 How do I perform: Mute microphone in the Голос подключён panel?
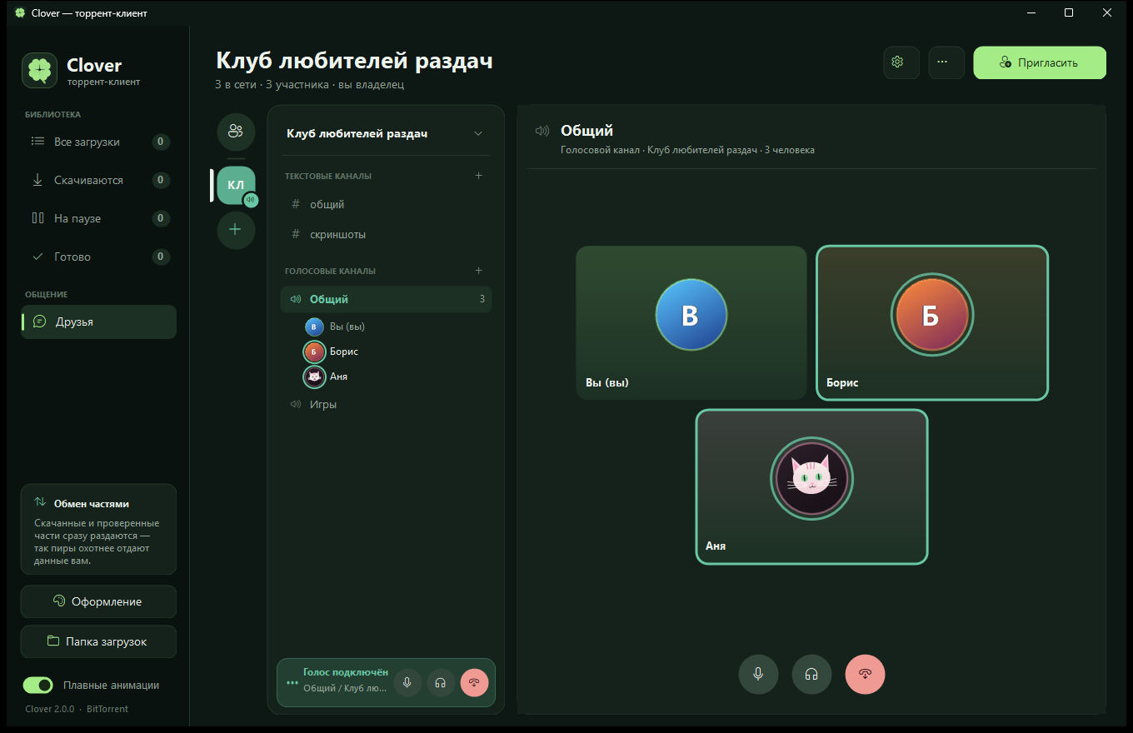407,682
